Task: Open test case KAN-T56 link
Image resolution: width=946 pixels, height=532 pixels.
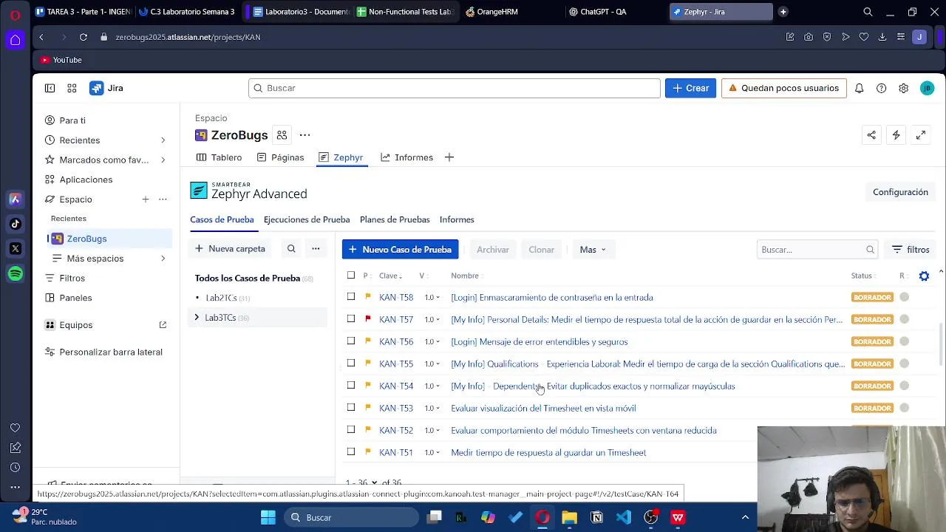Action: coord(396,341)
